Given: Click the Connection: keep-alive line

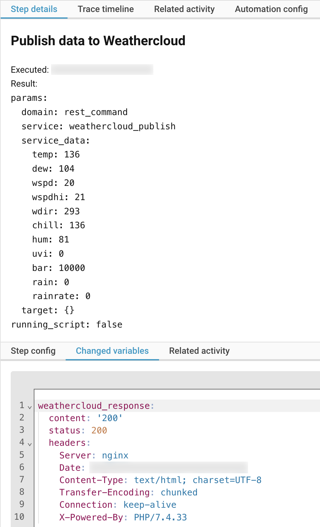Looking at the screenshot, I should pos(118,505).
